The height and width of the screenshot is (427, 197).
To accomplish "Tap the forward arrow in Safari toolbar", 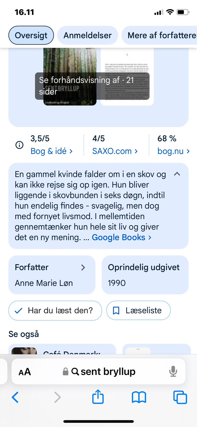I will point(57,397).
